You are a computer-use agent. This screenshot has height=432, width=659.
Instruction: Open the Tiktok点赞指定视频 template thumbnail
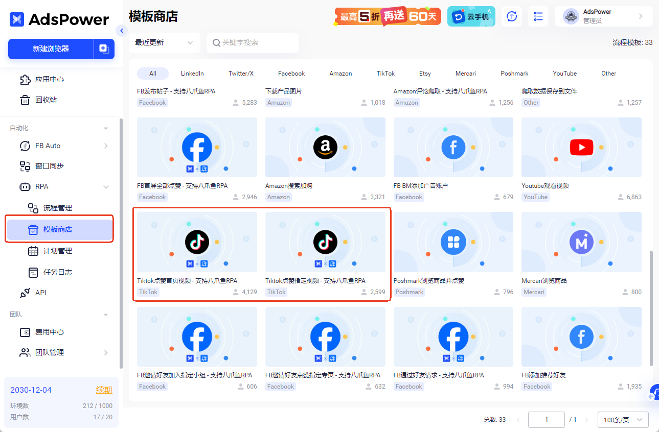[325, 242]
